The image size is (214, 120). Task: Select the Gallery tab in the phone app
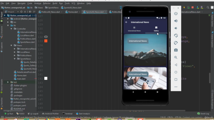click(156, 29)
